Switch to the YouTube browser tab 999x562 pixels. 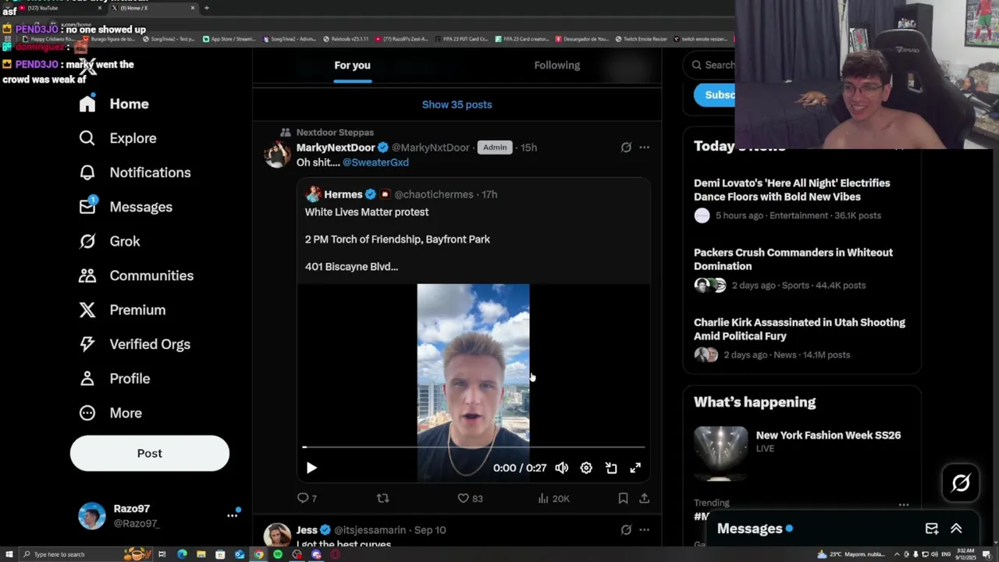click(x=58, y=8)
